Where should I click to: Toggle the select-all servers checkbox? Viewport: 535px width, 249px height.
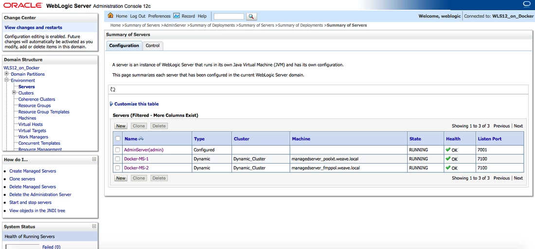coord(118,139)
